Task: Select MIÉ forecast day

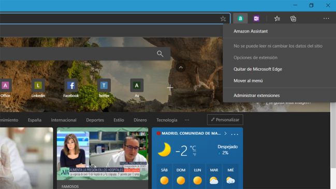Action: pos(230,177)
